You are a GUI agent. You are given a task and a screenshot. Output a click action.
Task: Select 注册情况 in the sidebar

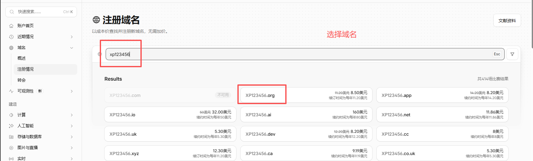[x=45, y=69]
